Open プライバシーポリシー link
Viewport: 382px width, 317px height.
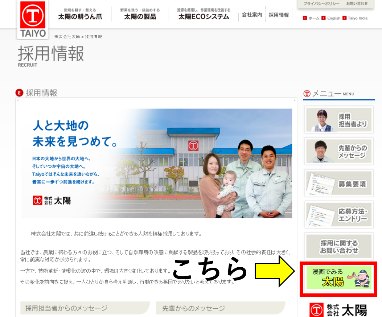[x=321, y=4]
